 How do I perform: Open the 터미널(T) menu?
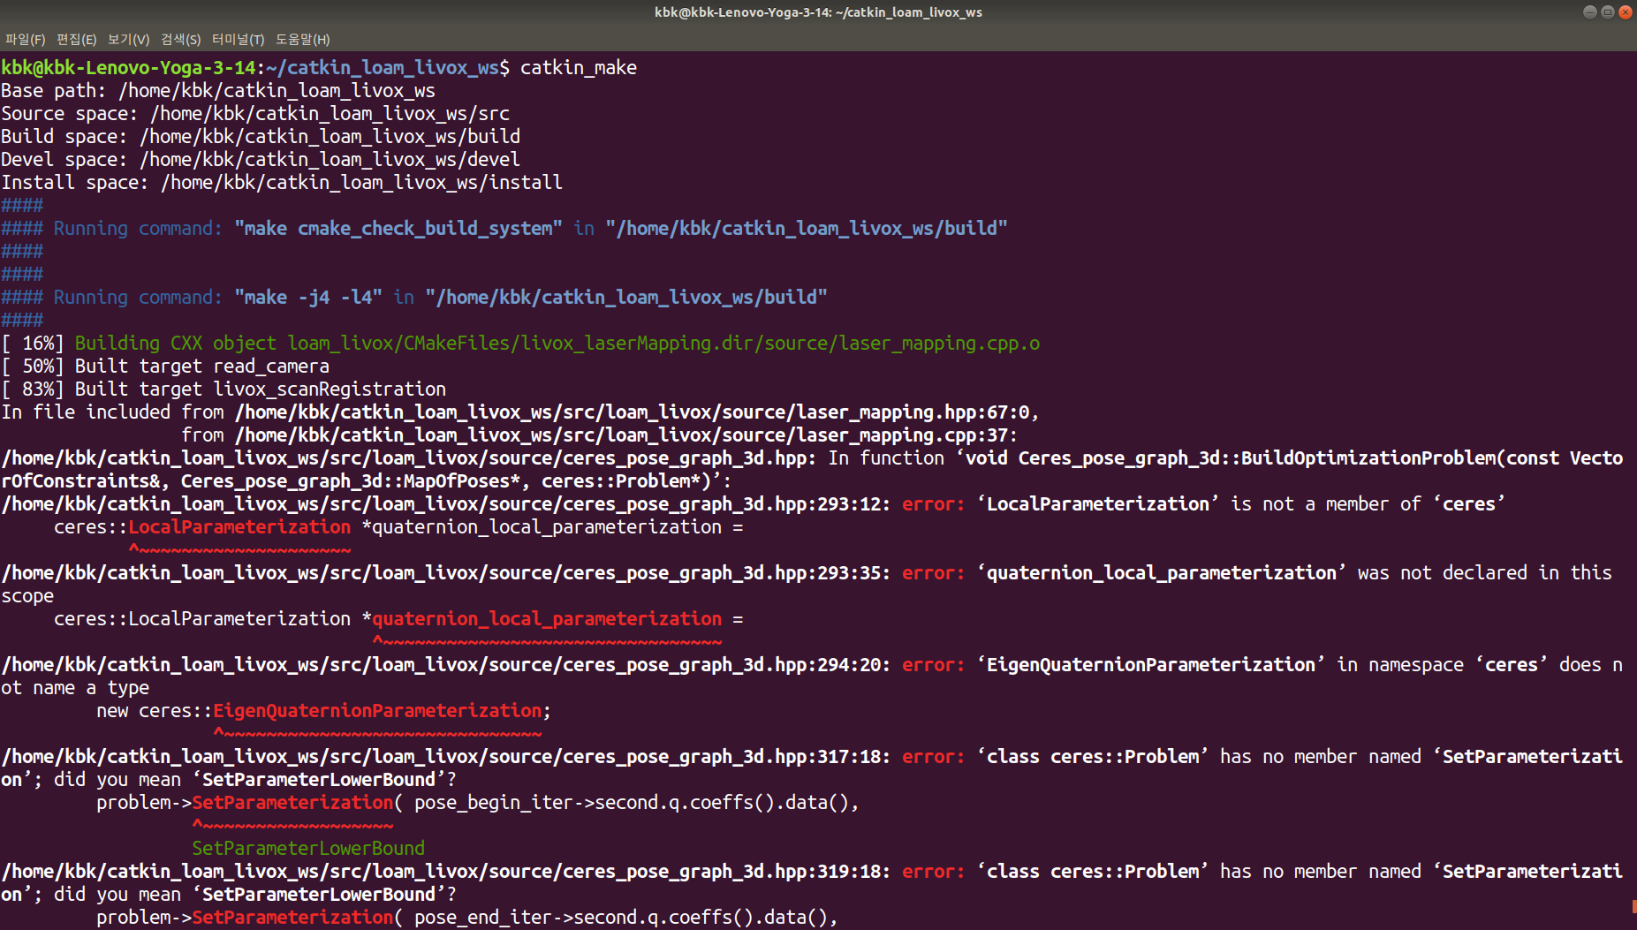coord(238,39)
